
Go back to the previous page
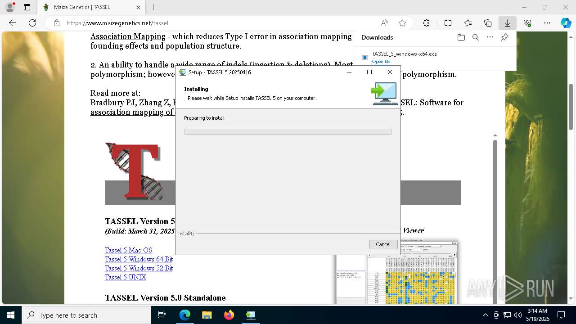click(x=13, y=23)
